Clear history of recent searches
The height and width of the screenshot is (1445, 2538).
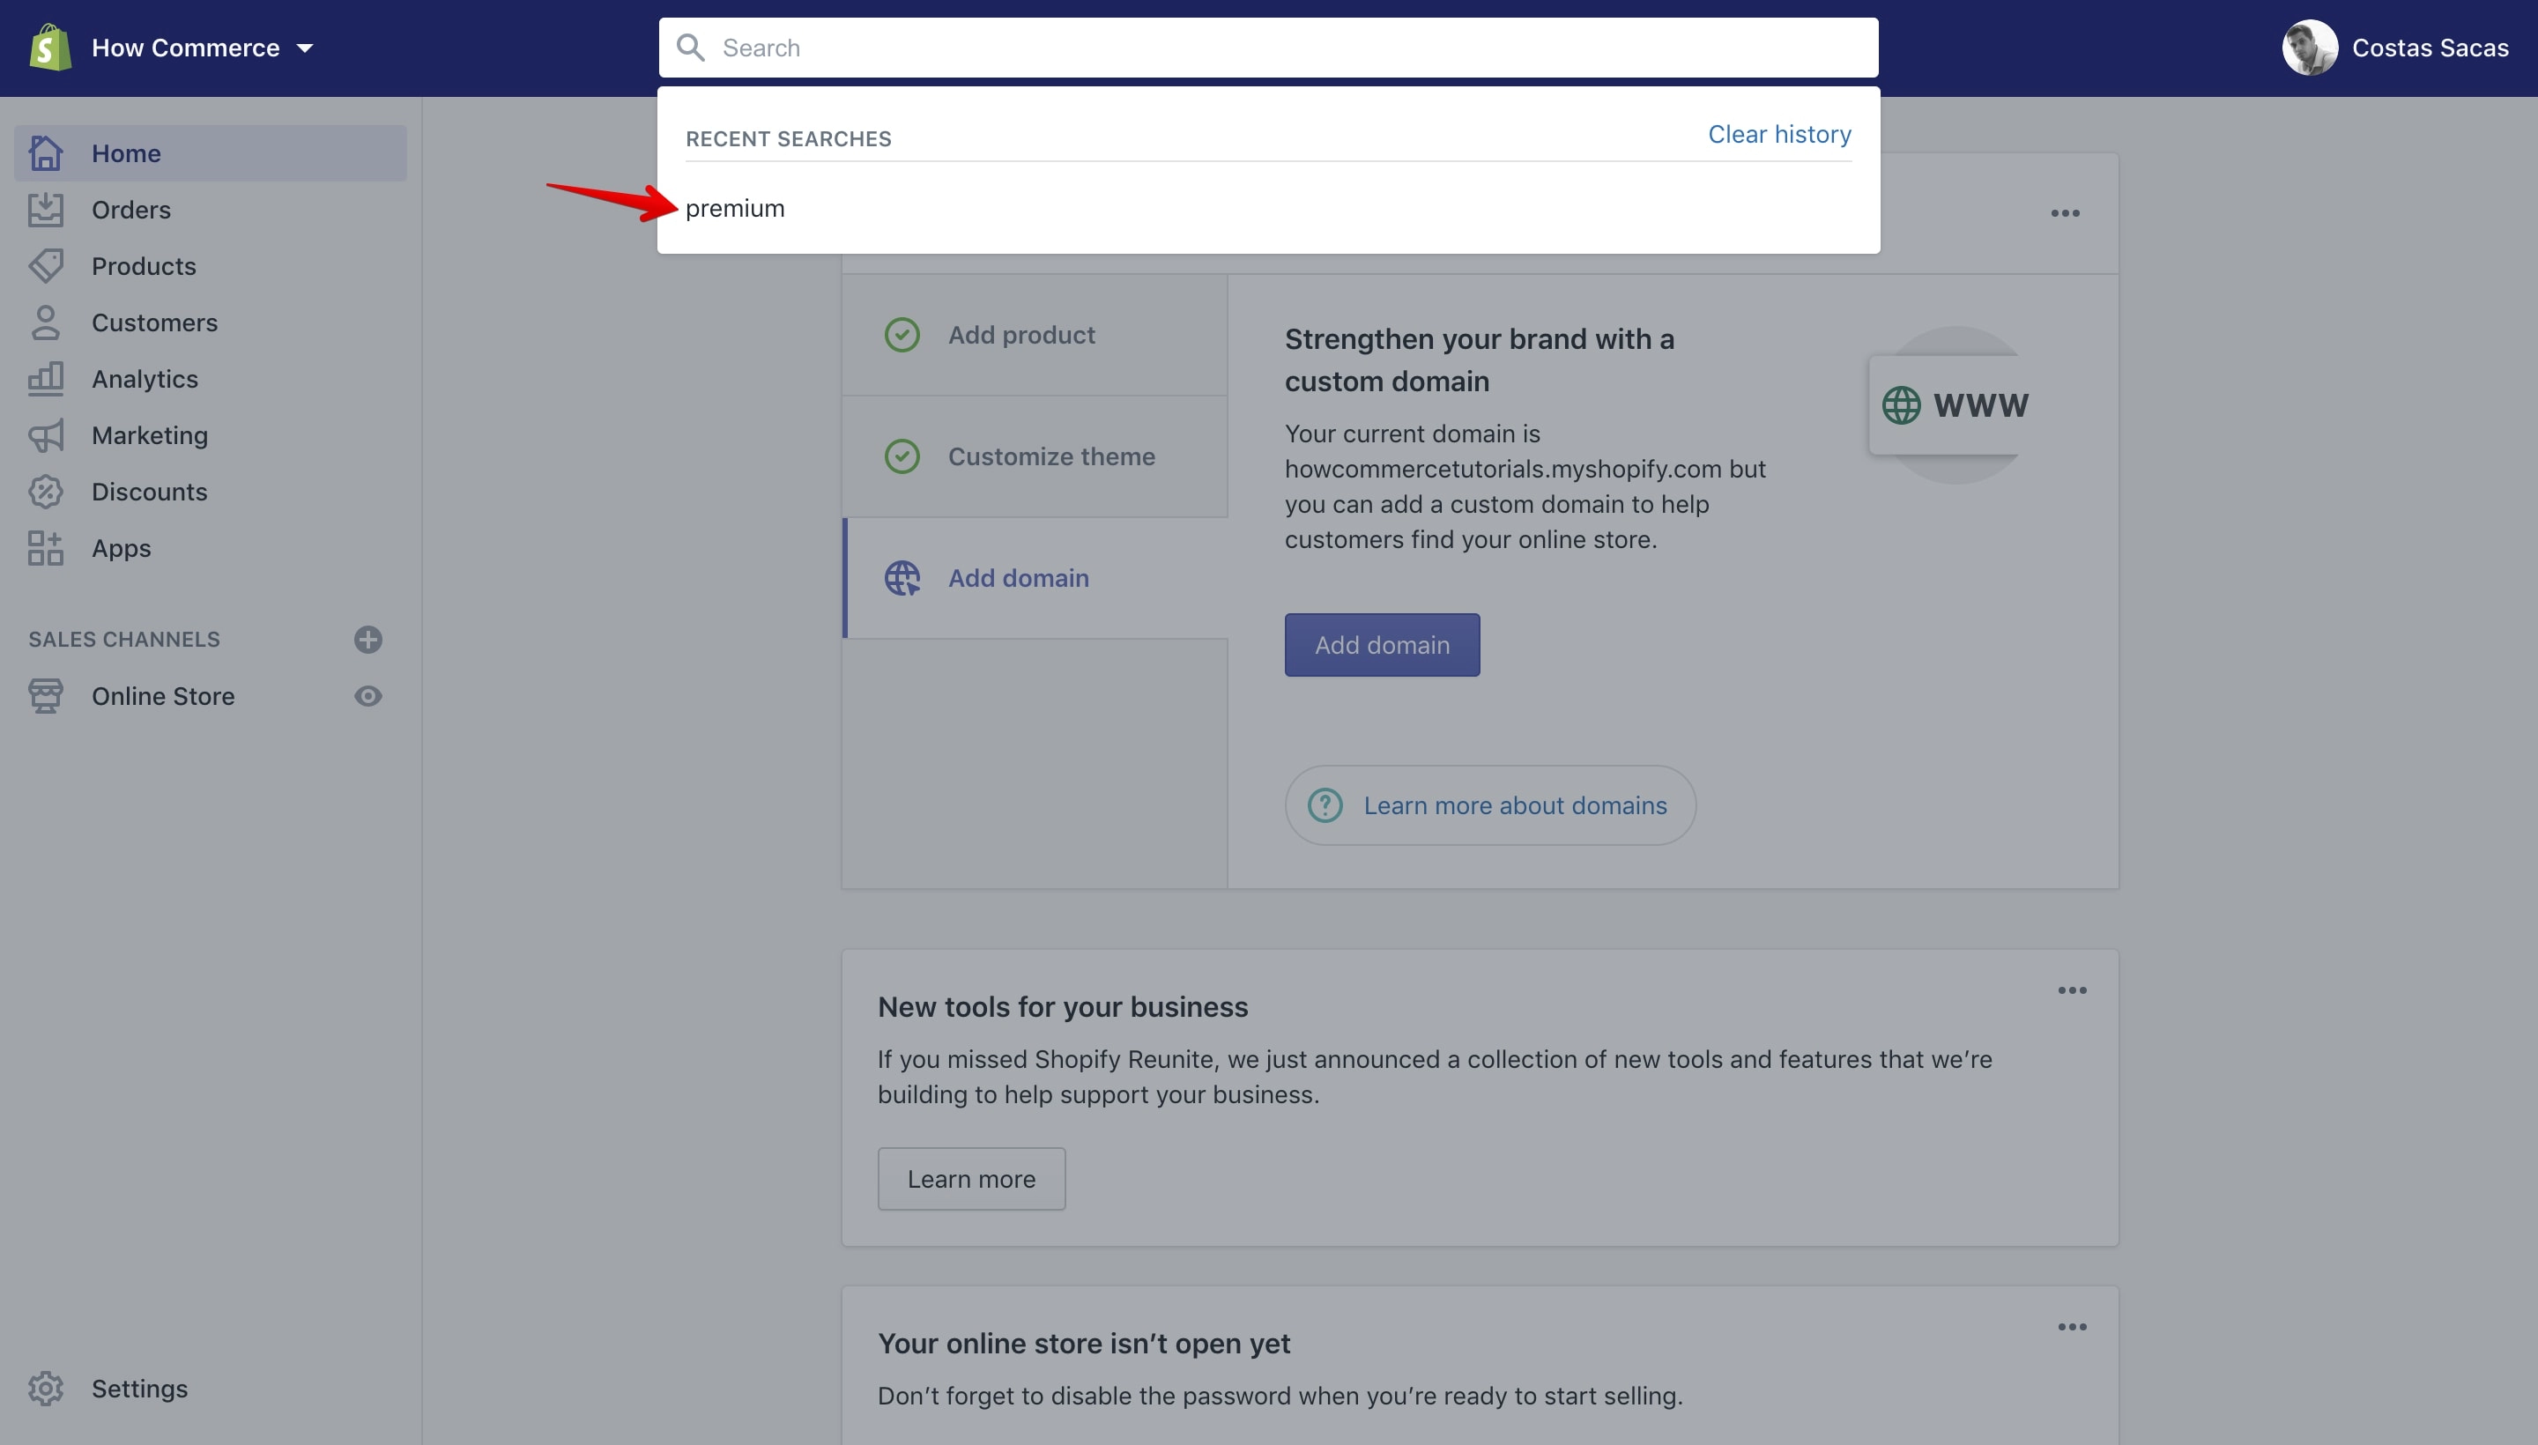[x=1778, y=134]
